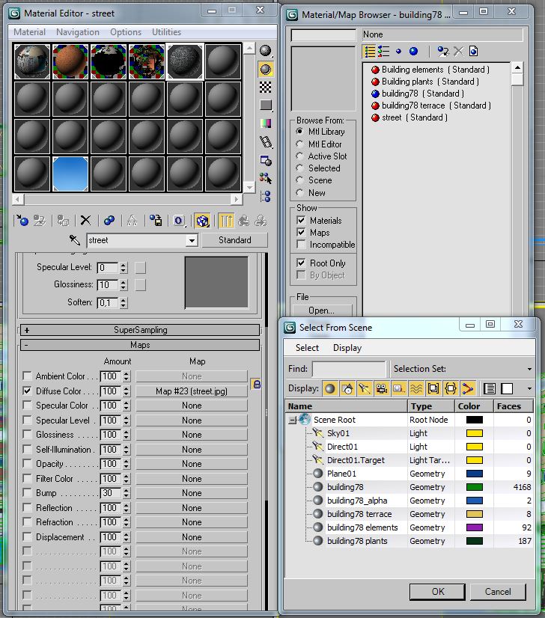Select New radio button in Browse From
545x618 pixels.
pyautogui.click(x=299, y=193)
